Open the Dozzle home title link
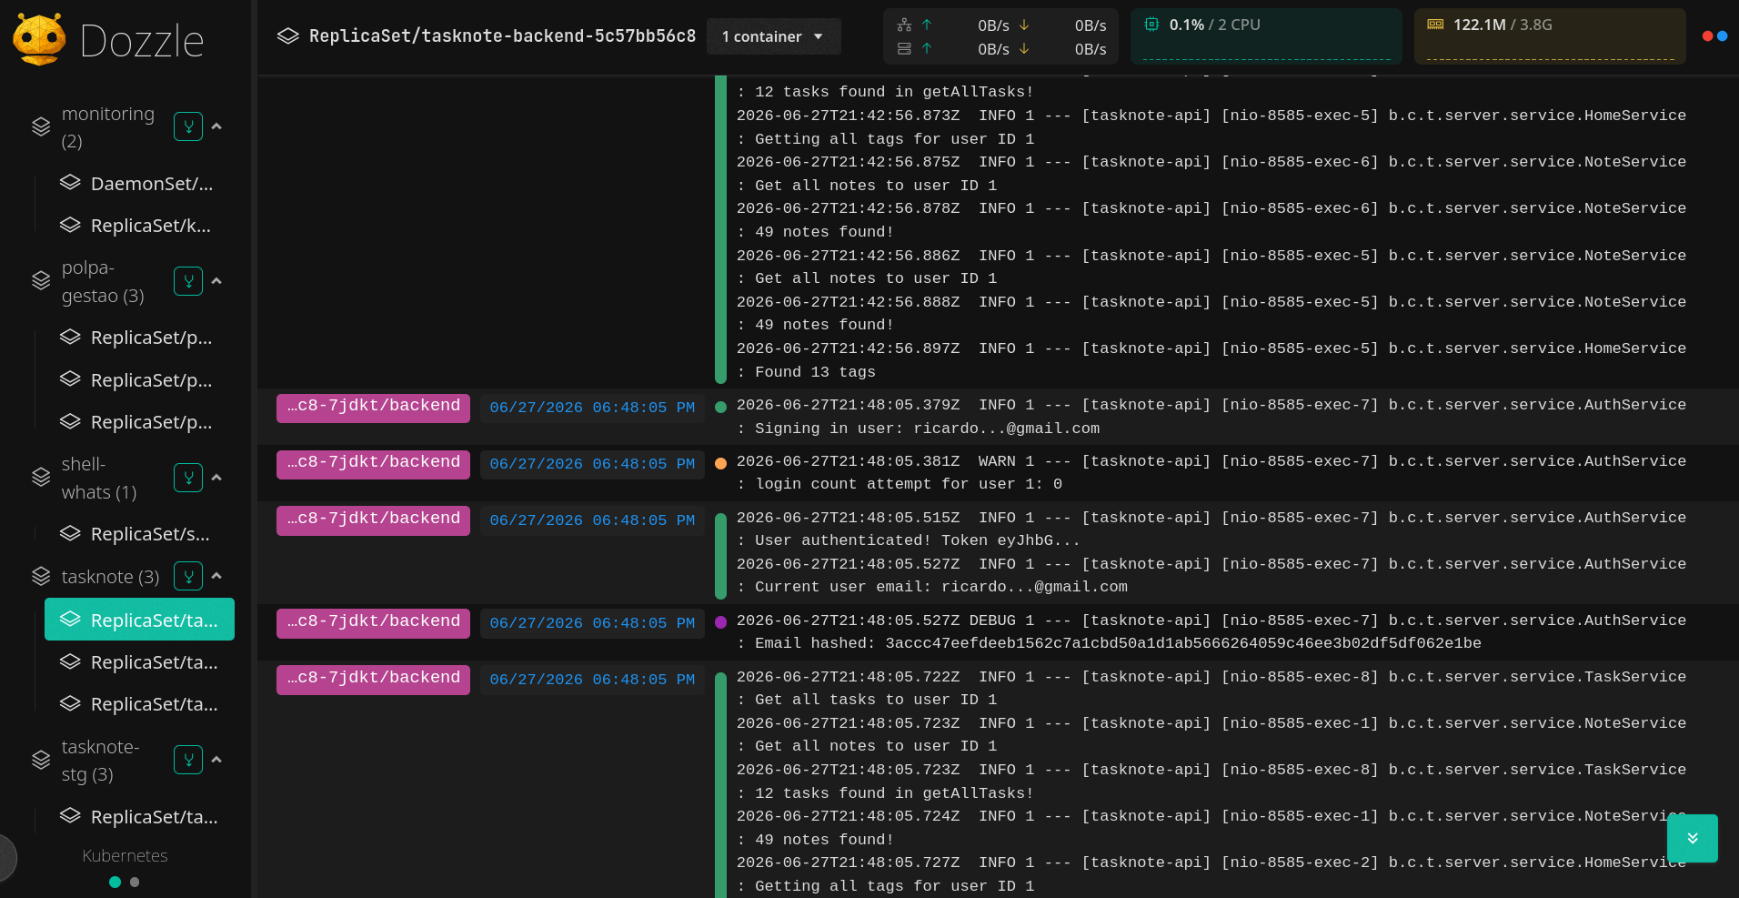This screenshot has height=898, width=1739. [x=142, y=41]
